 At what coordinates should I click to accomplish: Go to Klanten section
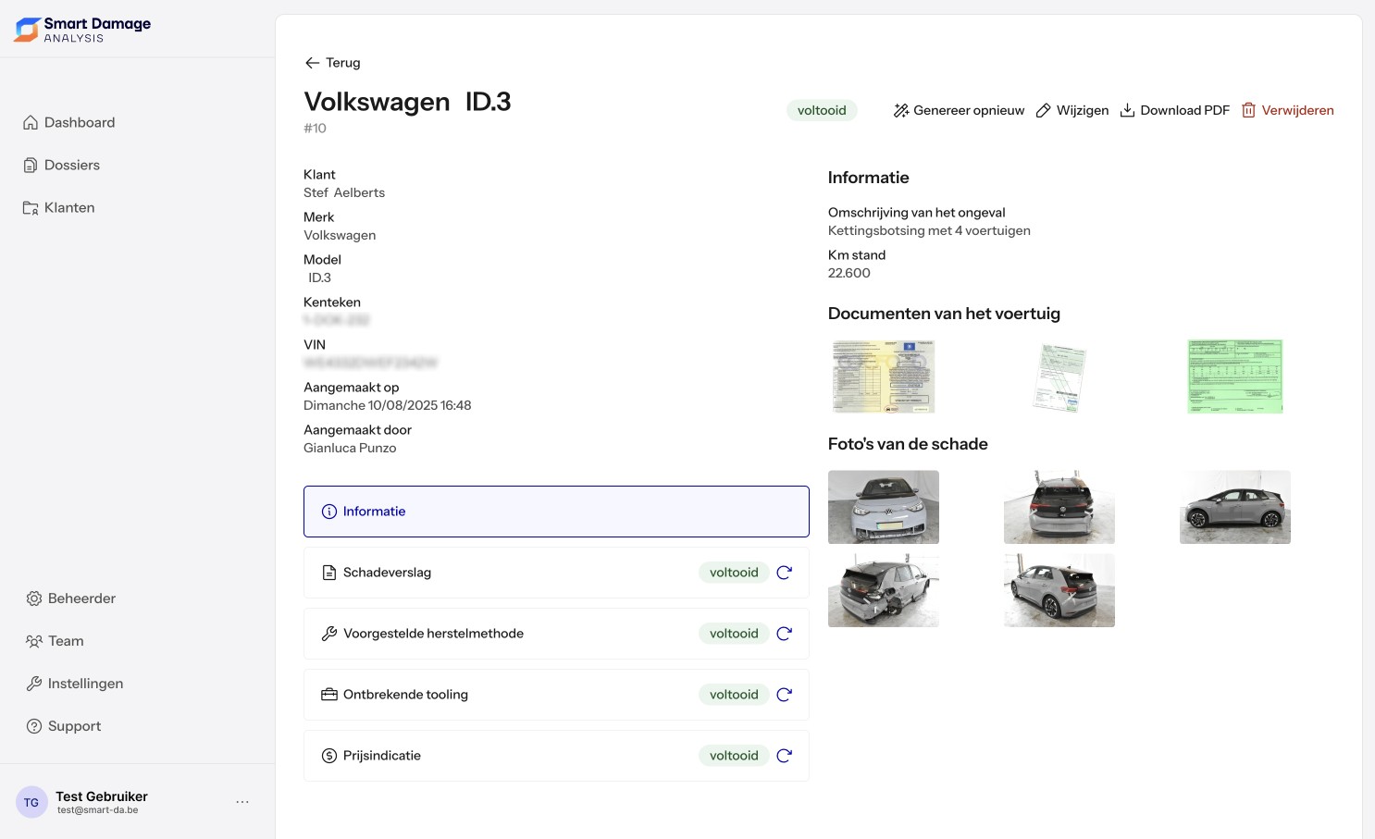coord(59,207)
